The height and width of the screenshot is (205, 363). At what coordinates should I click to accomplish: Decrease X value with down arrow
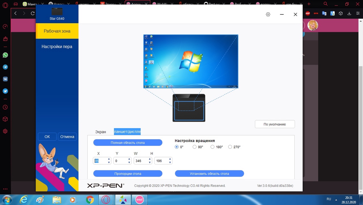click(x=109, y=162)
